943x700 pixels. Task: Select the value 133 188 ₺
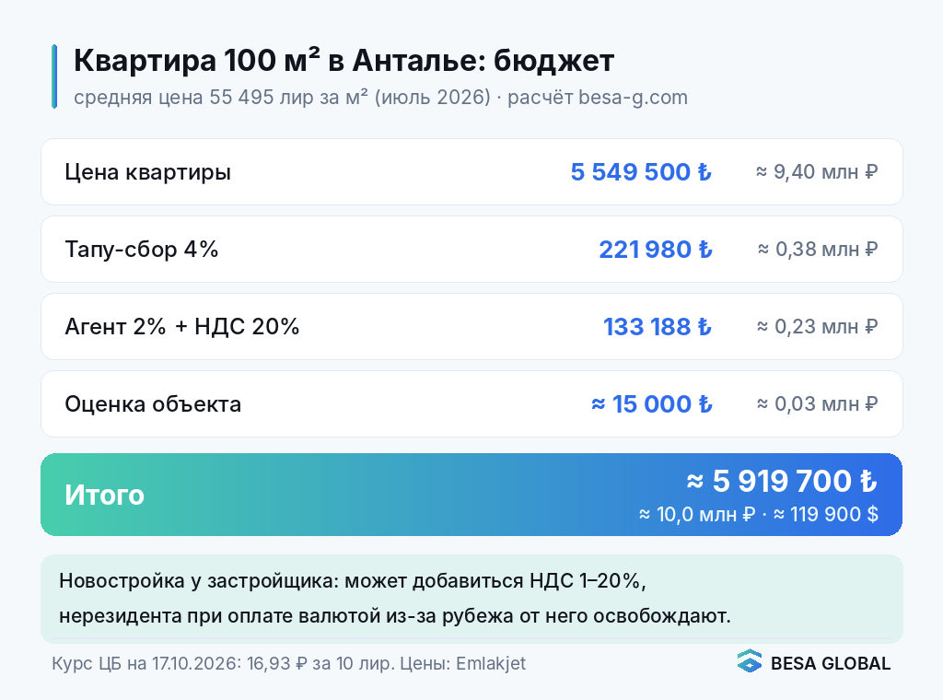coord(658,327)
